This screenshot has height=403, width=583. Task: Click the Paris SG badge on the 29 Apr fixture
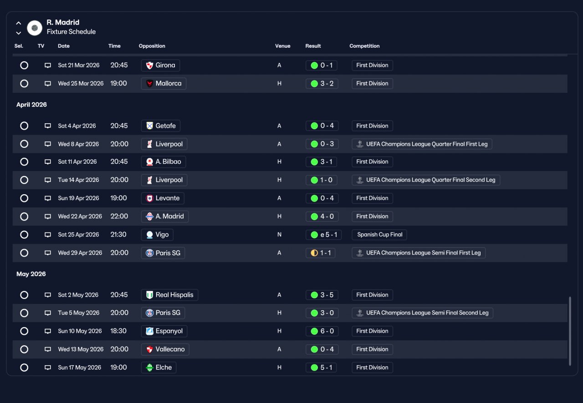149,253
